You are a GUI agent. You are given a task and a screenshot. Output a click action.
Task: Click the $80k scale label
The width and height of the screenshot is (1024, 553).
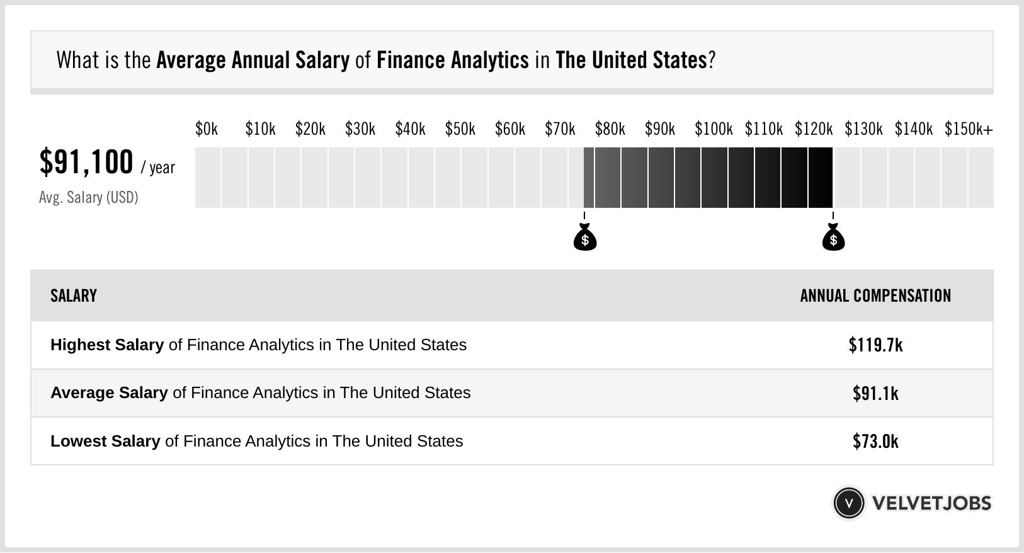point(610,129)
